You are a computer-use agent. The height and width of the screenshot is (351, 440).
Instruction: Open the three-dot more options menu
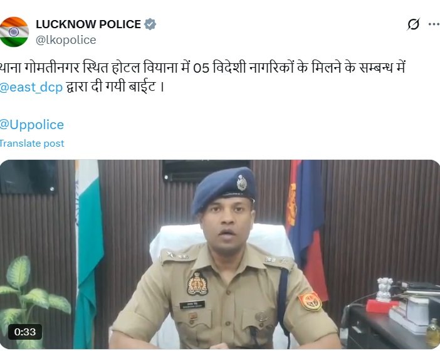(434, 24)
